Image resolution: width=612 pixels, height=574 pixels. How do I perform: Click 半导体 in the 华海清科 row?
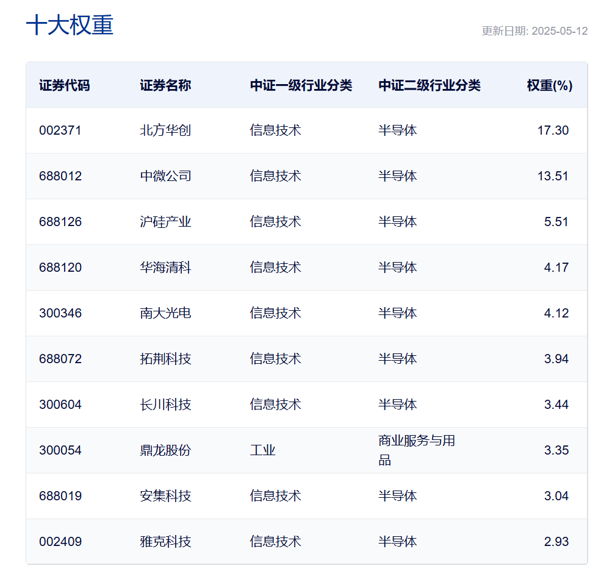click(x=397, y=268)
